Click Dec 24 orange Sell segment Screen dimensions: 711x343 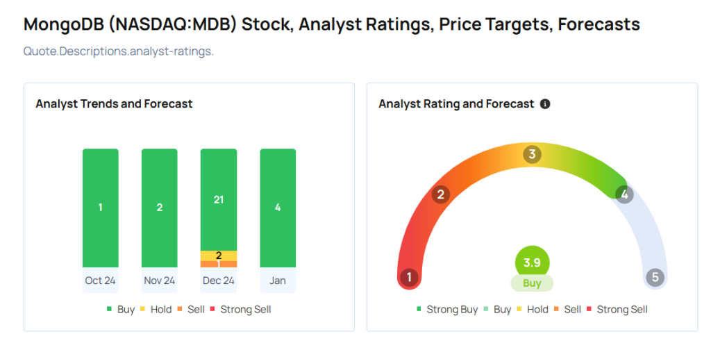[219, 264]
